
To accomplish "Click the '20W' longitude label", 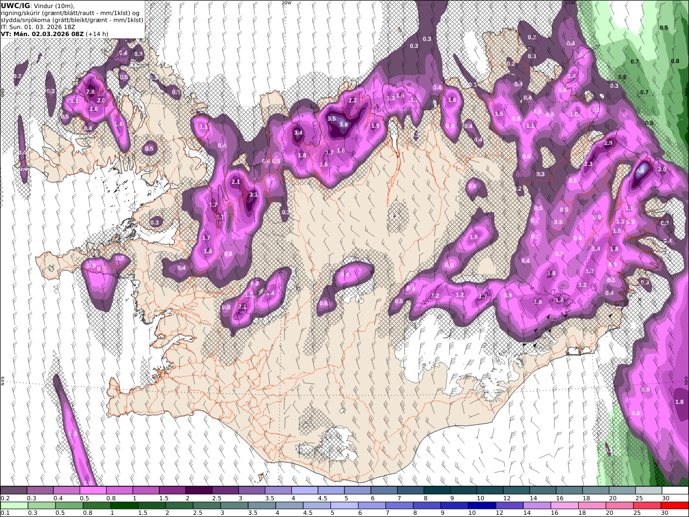I will click(286, 3).
